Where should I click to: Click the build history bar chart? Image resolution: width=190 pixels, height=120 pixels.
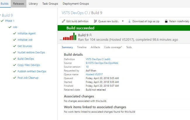point(68,37)
